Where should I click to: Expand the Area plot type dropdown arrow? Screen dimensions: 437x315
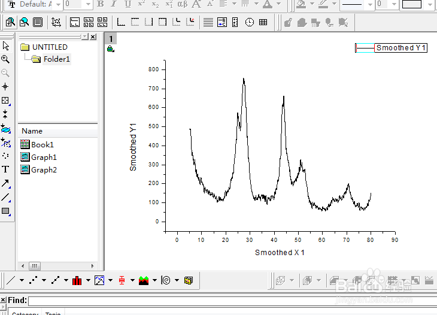[154, 280]
